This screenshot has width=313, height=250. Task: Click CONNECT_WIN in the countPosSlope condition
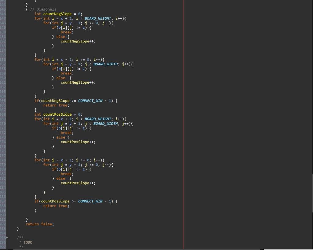[x=90, y=201]
